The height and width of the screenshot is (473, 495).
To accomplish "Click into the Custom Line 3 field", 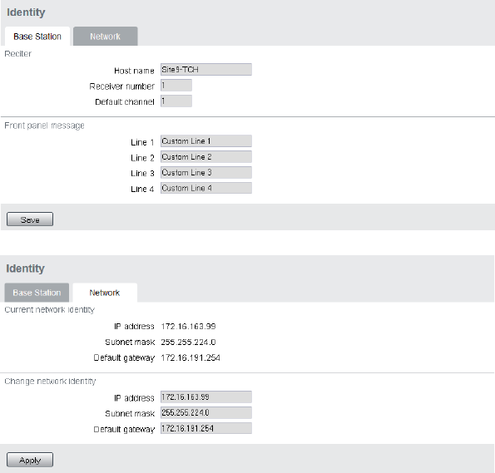I will (206, 173).
